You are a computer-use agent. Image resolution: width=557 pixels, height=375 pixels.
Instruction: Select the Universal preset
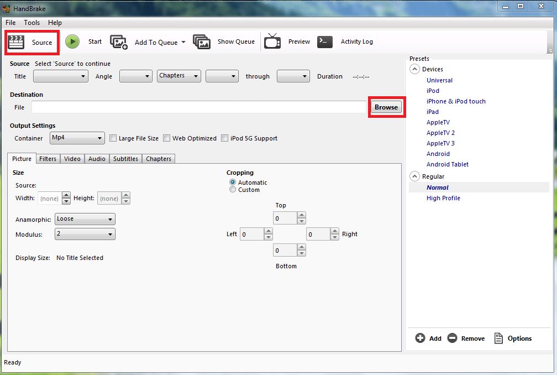439,80
